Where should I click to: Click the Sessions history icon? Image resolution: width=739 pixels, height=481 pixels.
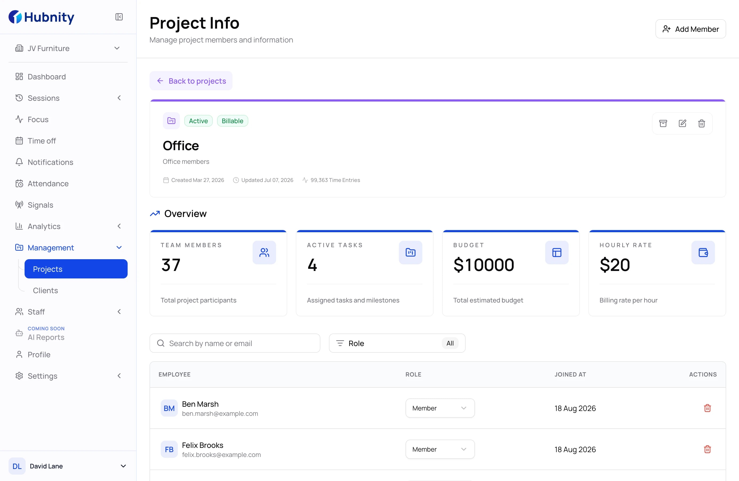point(19,98)
